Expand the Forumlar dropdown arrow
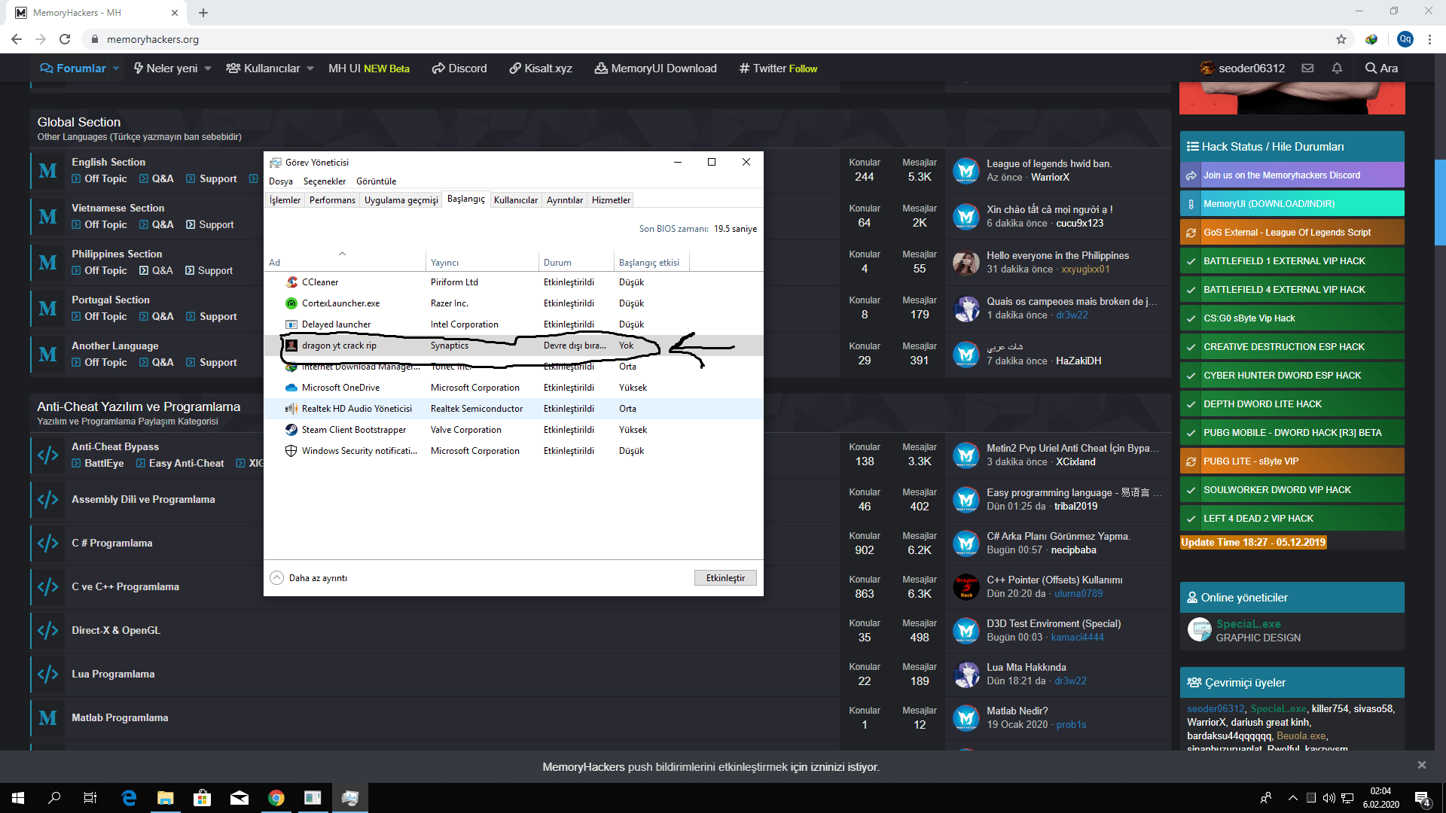Image resolution: width=1446 pixels, height=813 pixels. tap(117, 69)
